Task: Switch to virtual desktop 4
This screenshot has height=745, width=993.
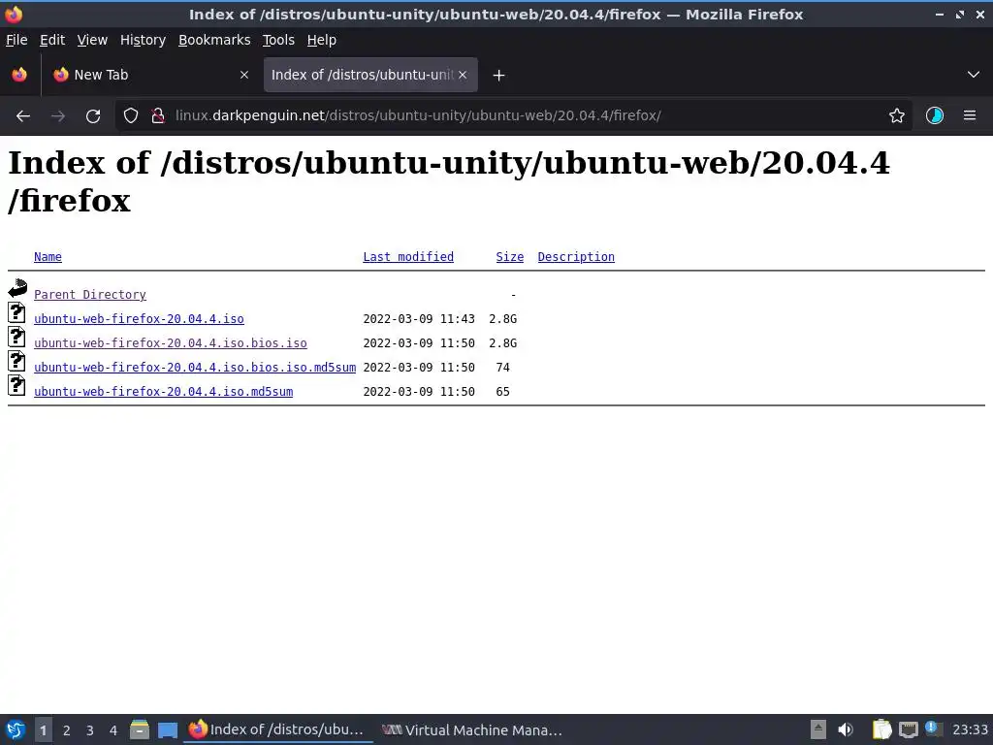Action: pyautogui.click(x=113, y=730)
